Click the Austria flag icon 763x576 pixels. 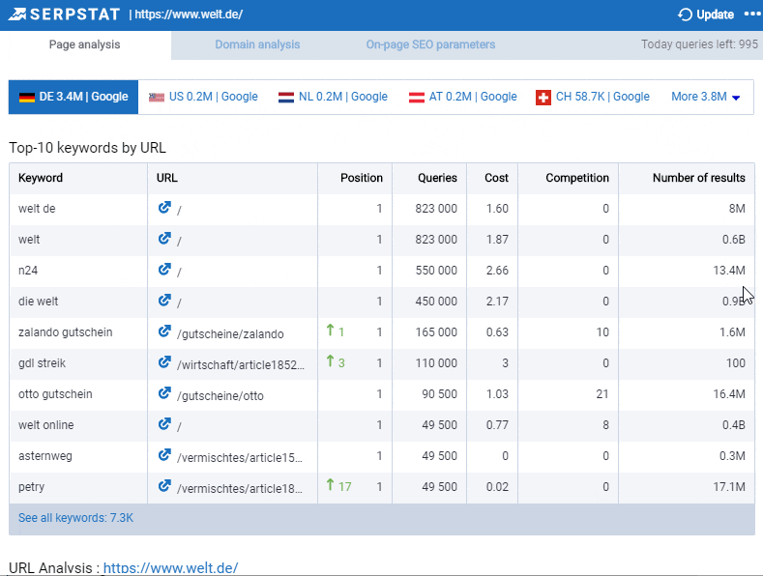point(417,98)
